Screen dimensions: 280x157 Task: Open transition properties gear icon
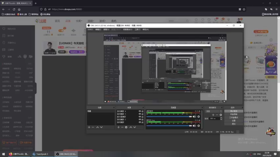click(x=221, y=115)
